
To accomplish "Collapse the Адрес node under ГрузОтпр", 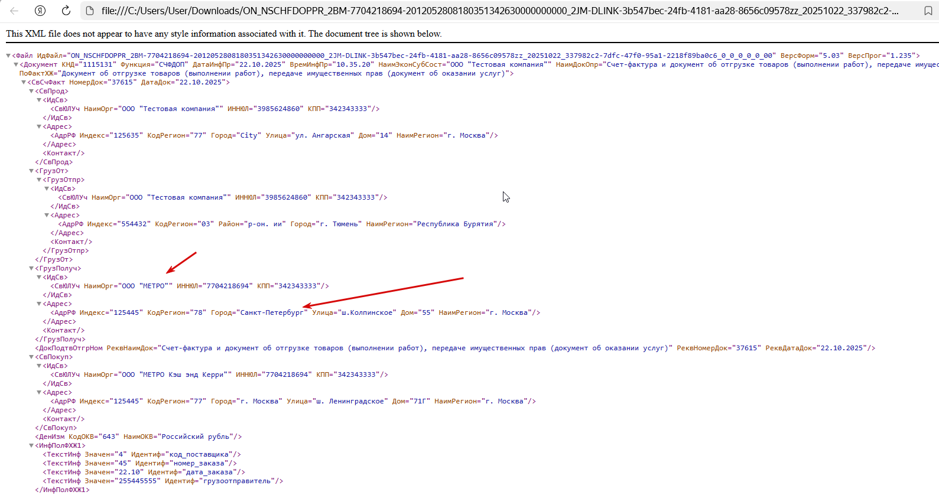I will coord(47,215).
